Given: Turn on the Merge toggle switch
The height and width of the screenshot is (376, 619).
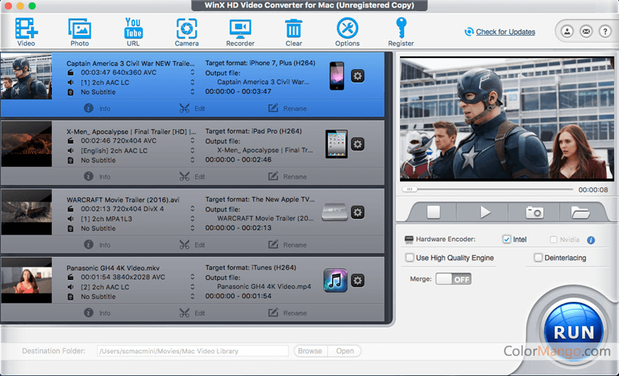Looking at the screenshot, I should pos(453,279).
